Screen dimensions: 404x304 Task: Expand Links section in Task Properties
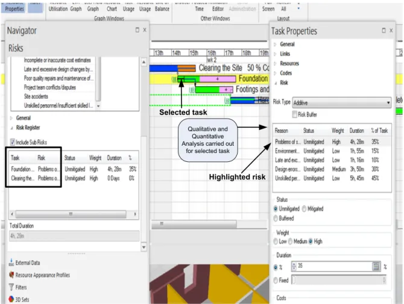click(x=275, y=54)
